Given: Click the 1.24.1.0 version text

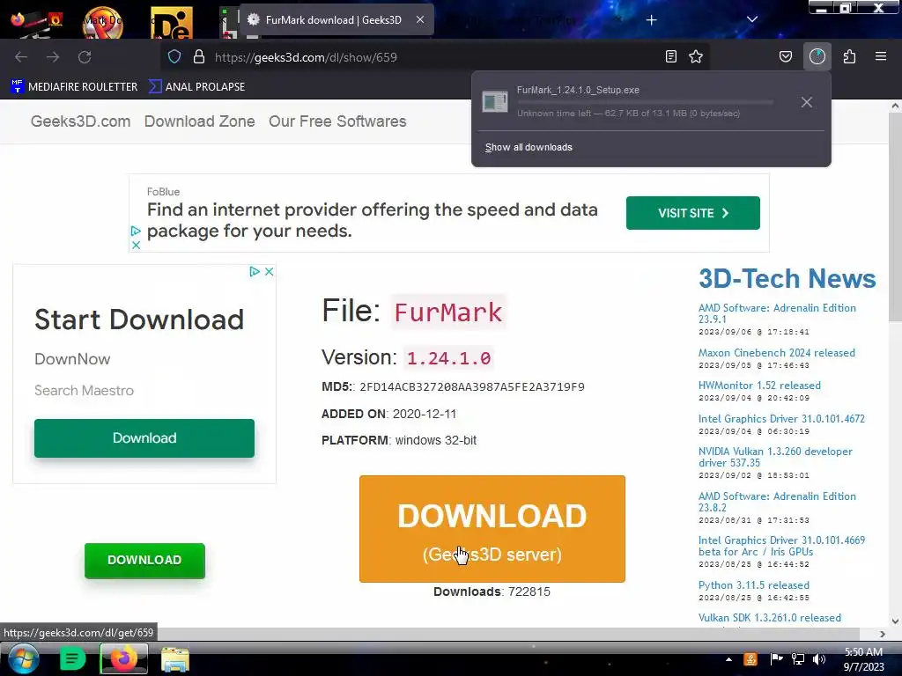Looking at the screenshot, I should (x=448, y=358).
